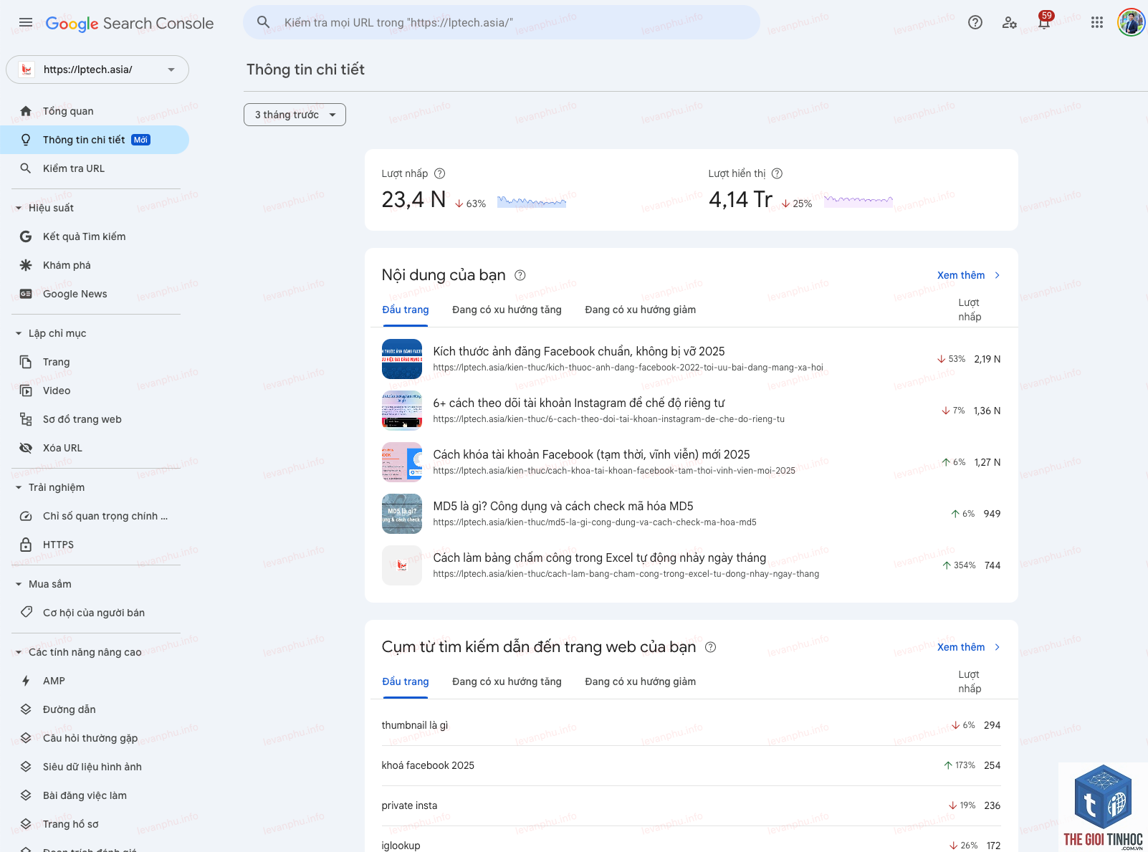This screenshot has width=1148, height=852.
Task: Click info icon beside Lượt nhấp
Action: click(x=440, y=173)
